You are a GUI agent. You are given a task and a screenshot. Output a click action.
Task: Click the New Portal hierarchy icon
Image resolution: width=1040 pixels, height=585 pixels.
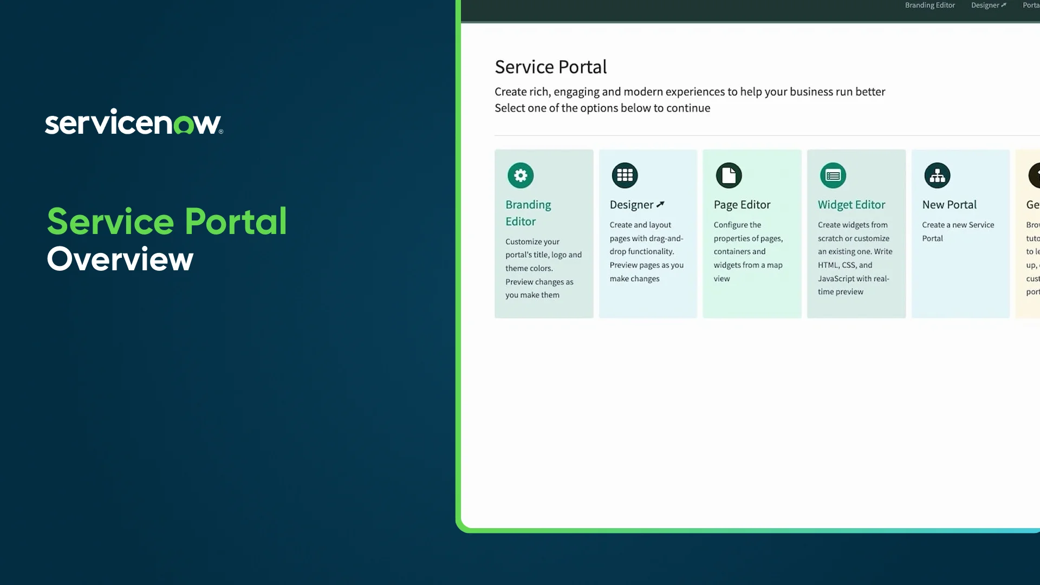point(937,175)
